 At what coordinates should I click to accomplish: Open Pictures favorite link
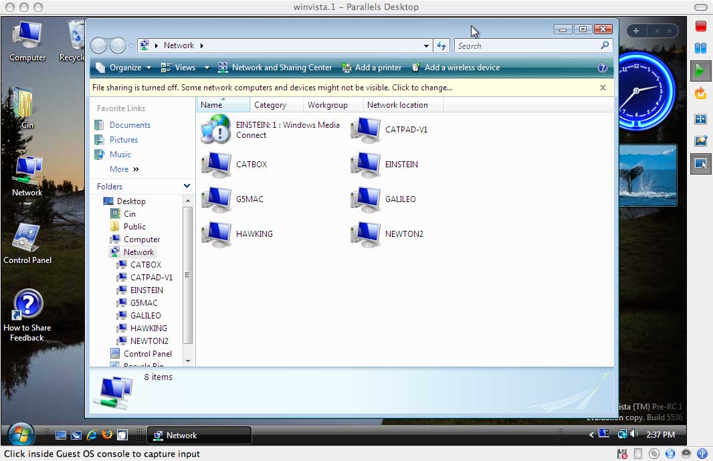(x=116, y=140)
